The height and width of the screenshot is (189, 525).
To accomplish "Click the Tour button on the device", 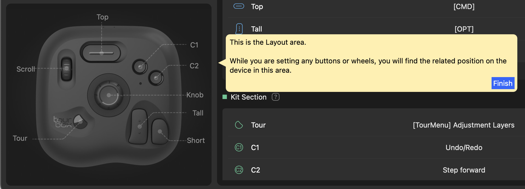I will click(x=80, y=121).
